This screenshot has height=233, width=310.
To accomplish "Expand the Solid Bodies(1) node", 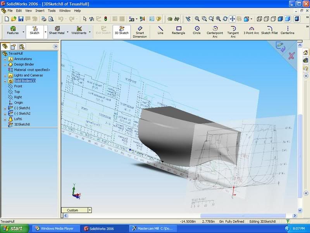I will click(5, 81).
